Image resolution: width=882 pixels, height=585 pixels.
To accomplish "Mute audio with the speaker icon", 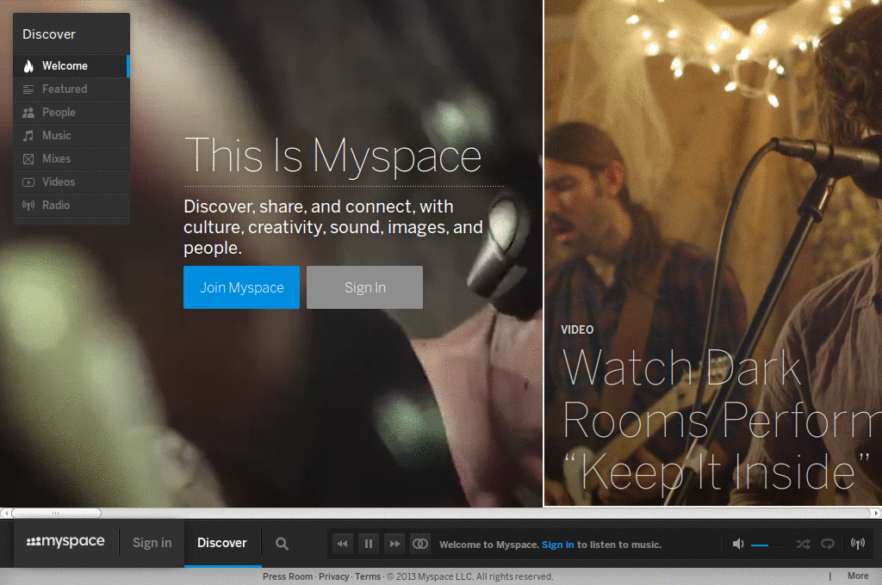I will tap(738, 544).
